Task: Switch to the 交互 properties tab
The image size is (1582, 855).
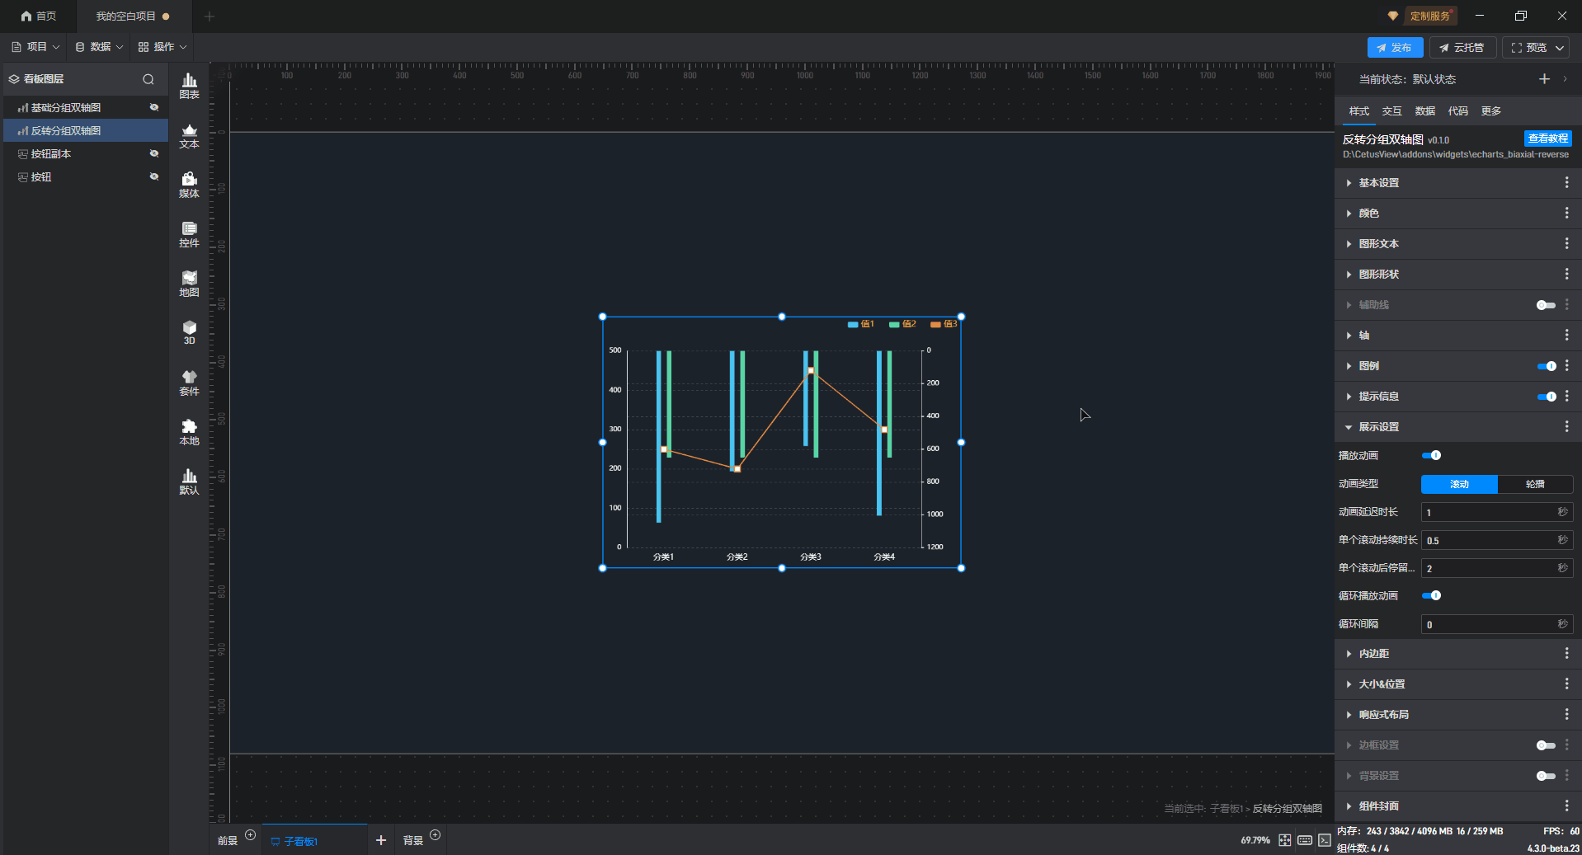Action: pyautogui.click(x=1391, y=111)
